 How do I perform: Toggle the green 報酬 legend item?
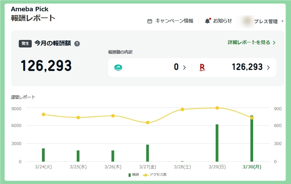click(133, 175)
